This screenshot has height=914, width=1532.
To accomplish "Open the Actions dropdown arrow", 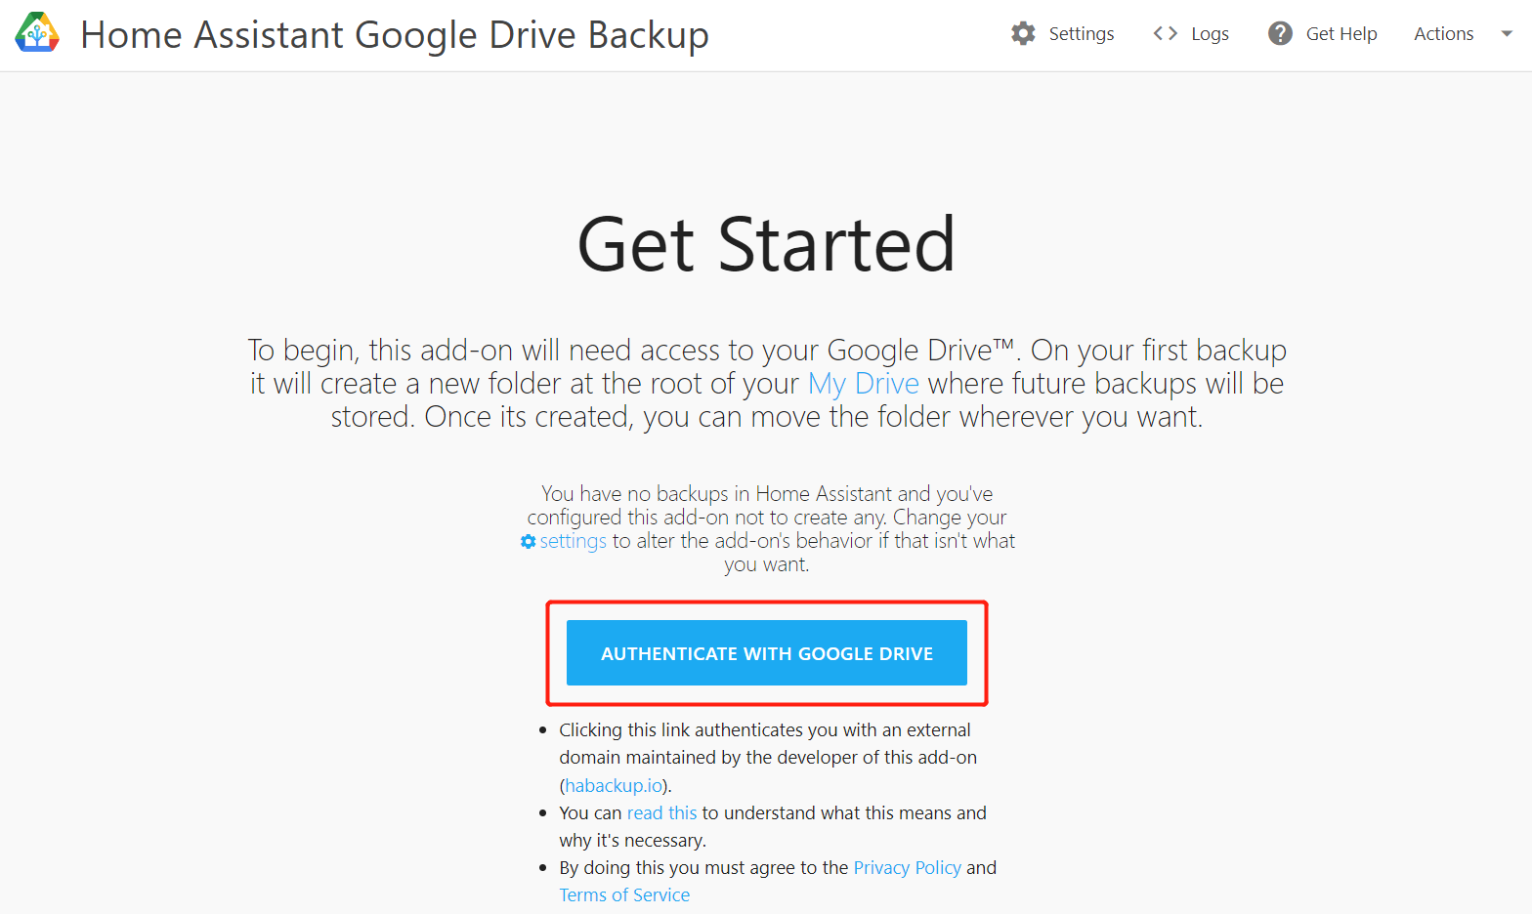I will point(1507,33).
